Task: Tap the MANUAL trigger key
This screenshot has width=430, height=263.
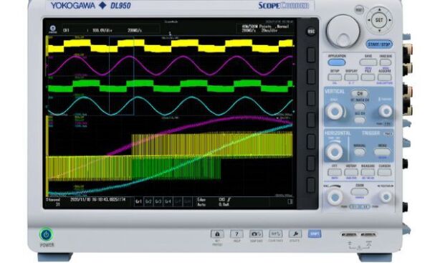Action: pyautogui.click(x=360, y=152)
